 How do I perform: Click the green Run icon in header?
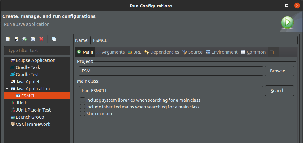pyautogui.click(x=287, y=22)
